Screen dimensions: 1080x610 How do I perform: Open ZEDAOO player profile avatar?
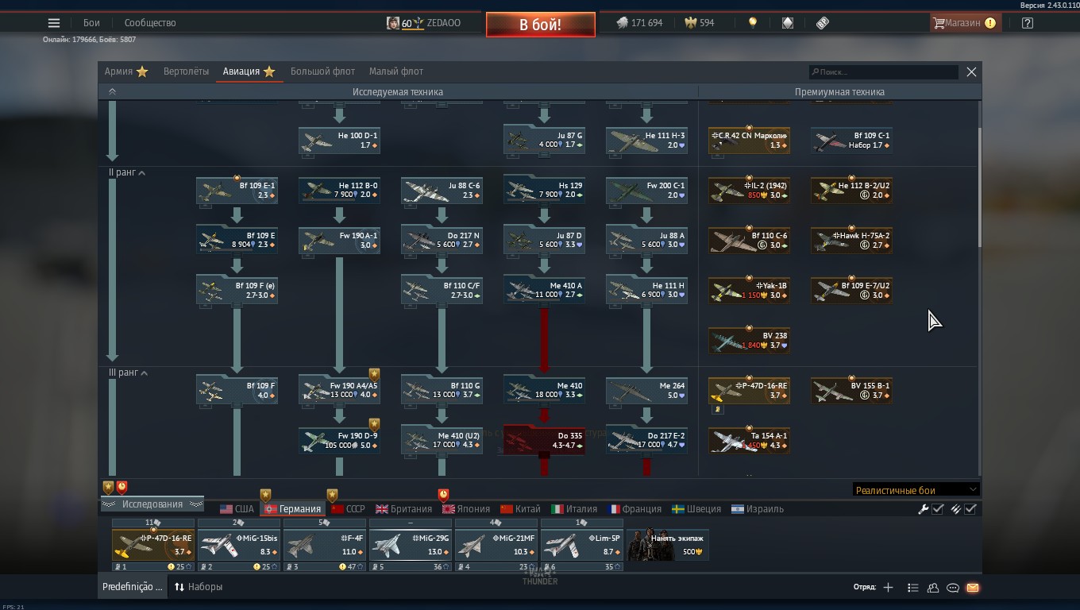click(393, 23)
